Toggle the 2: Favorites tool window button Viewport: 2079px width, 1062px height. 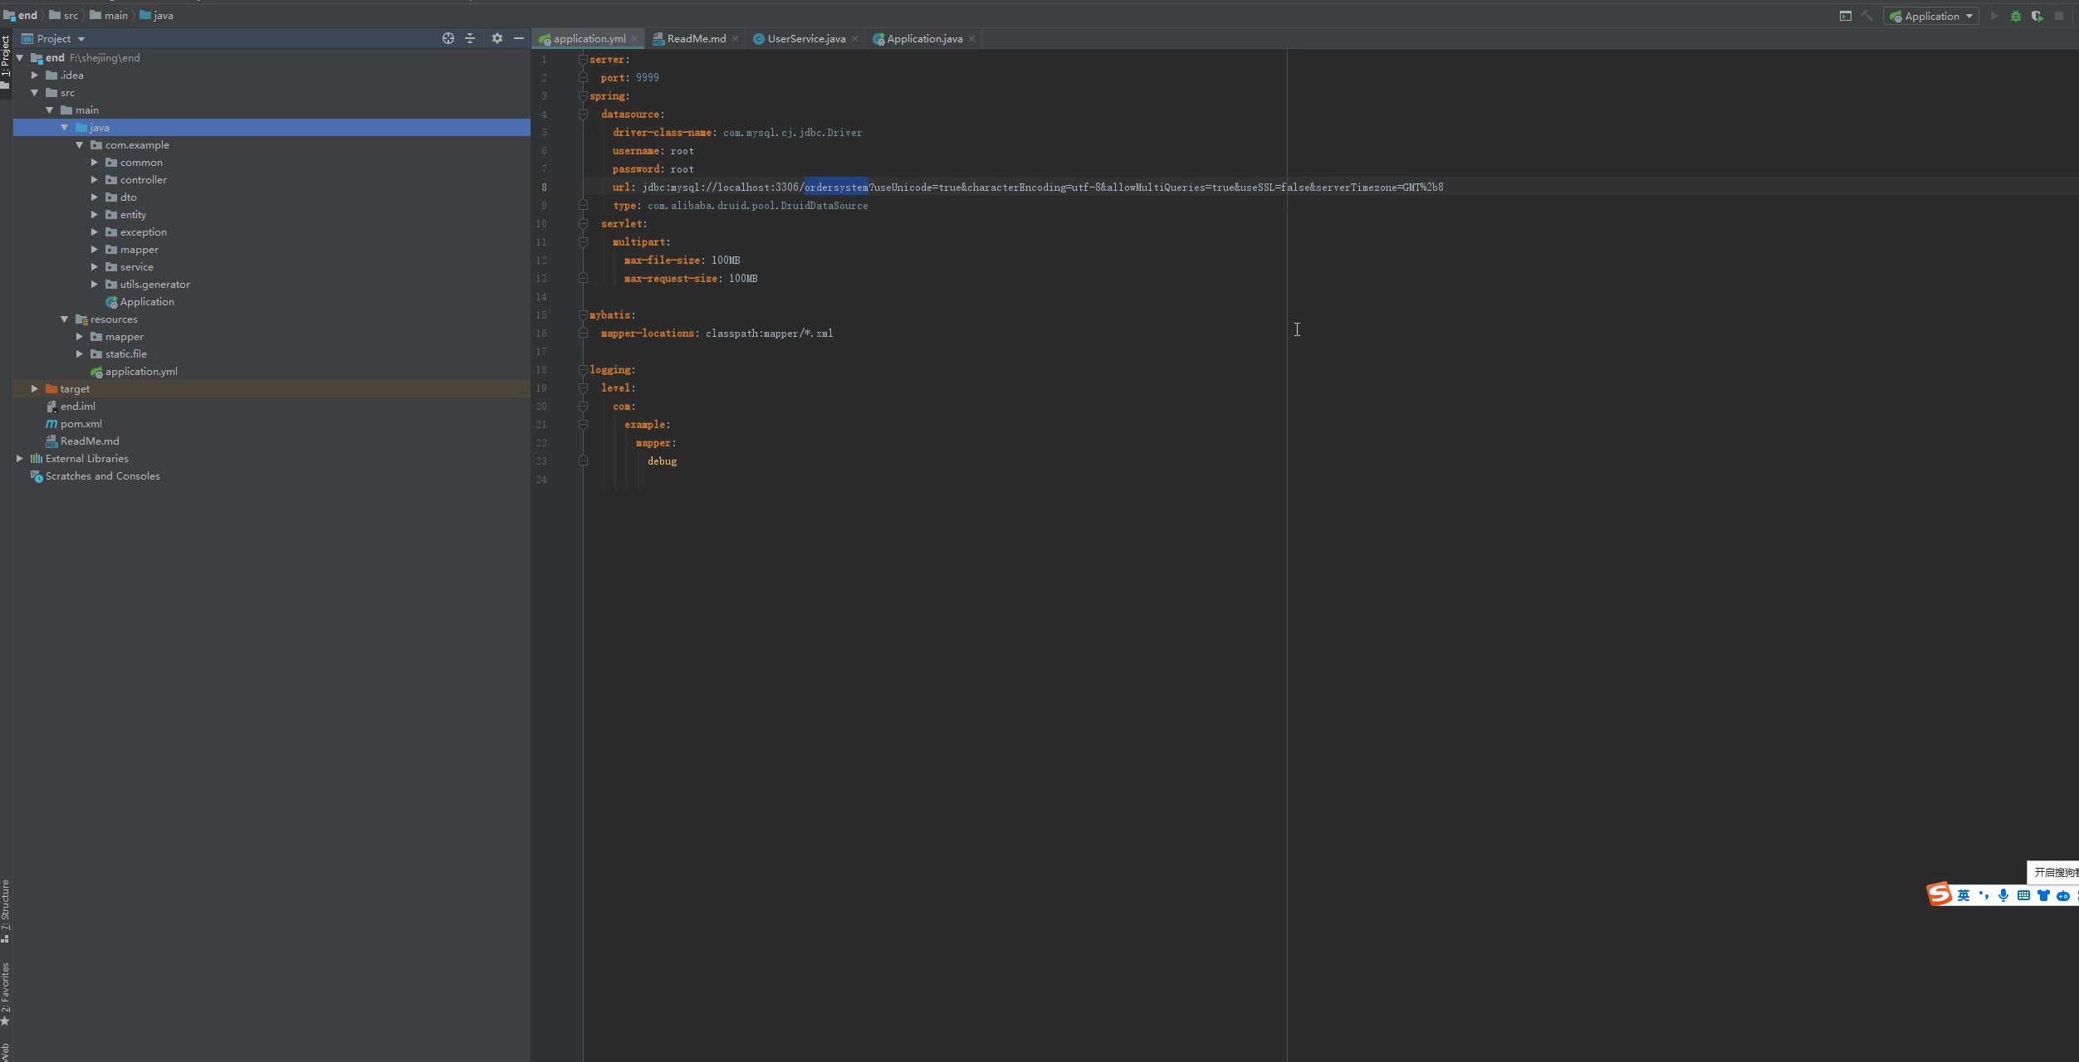tap(5, 994)
